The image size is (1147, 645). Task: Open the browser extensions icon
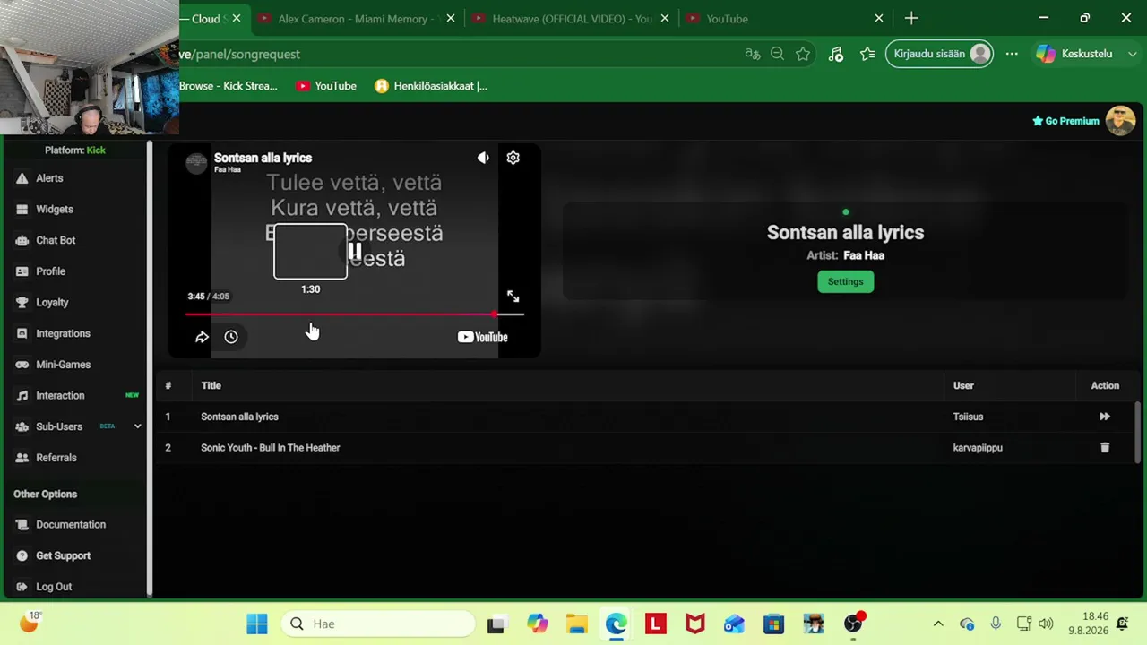836,54
